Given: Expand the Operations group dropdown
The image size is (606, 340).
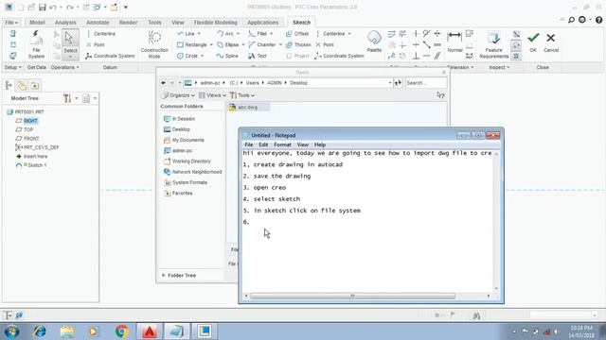Looking at the screenshot, I should click(x=64, y=67).
